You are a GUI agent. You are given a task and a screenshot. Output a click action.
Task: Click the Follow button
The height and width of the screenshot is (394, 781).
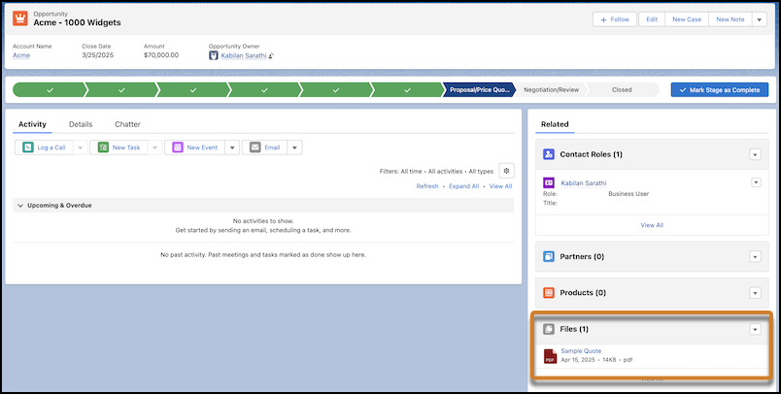coord(617,19)
